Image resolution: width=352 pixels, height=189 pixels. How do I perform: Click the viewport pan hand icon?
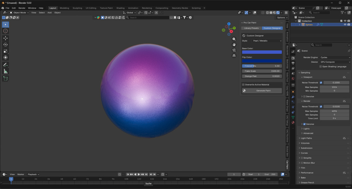tap(234, 45)
